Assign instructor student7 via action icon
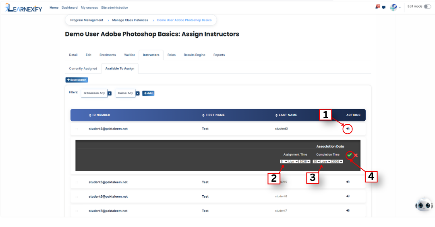 point(348,211)
